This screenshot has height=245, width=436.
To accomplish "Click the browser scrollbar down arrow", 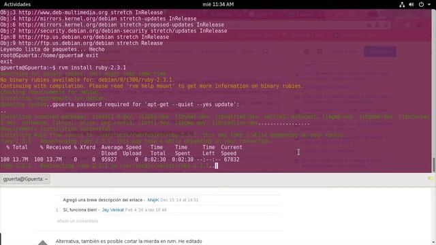I will coord(433,242).
